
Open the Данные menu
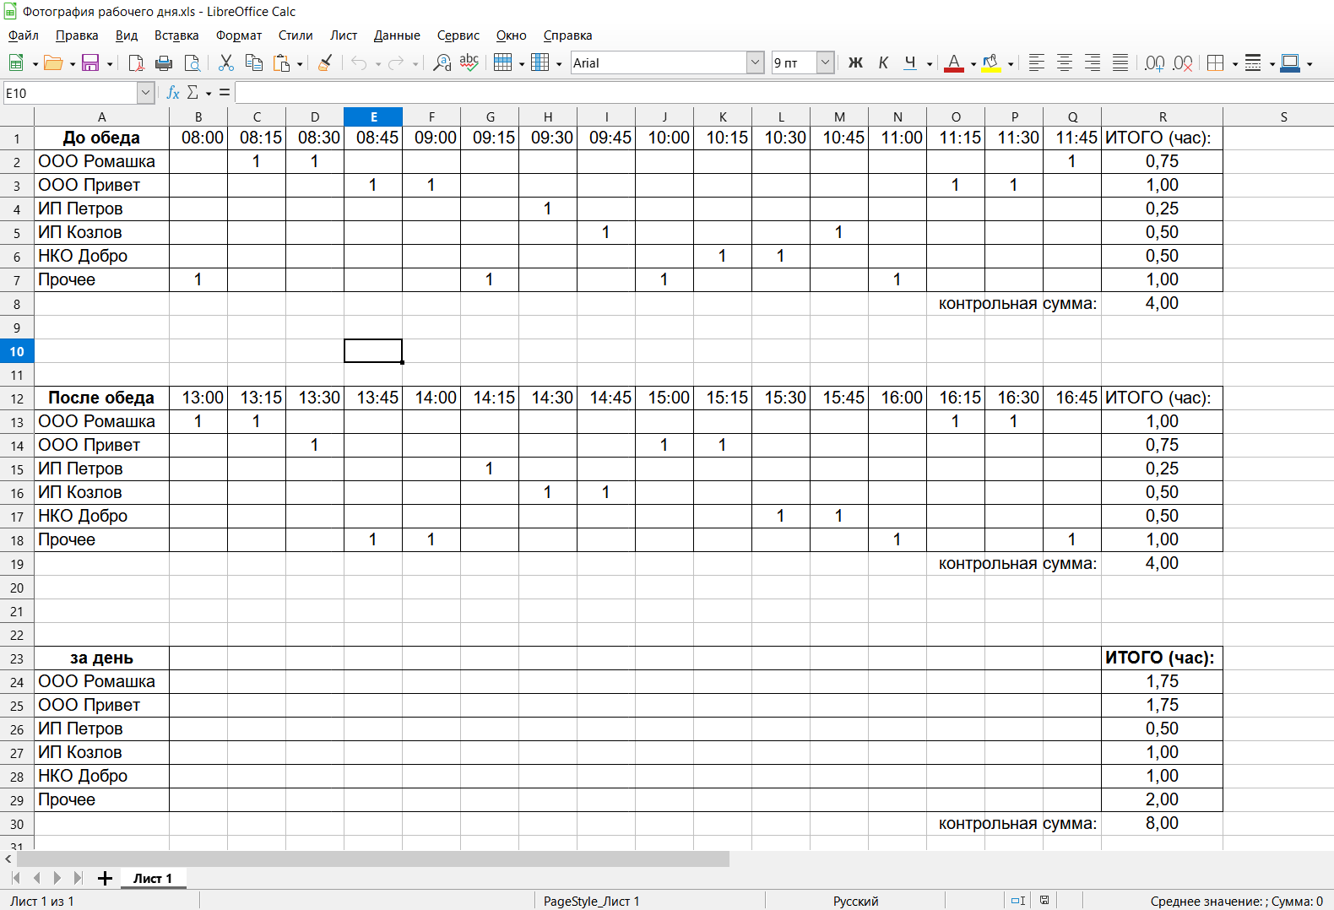pyautogui.click(x=396, y=35)
